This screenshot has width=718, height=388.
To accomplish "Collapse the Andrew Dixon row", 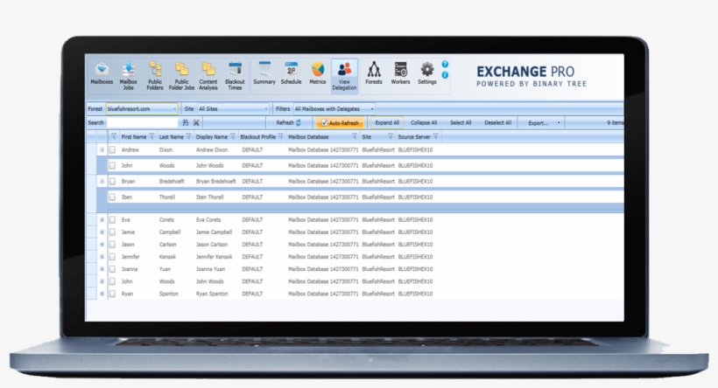I will [102, 150].
